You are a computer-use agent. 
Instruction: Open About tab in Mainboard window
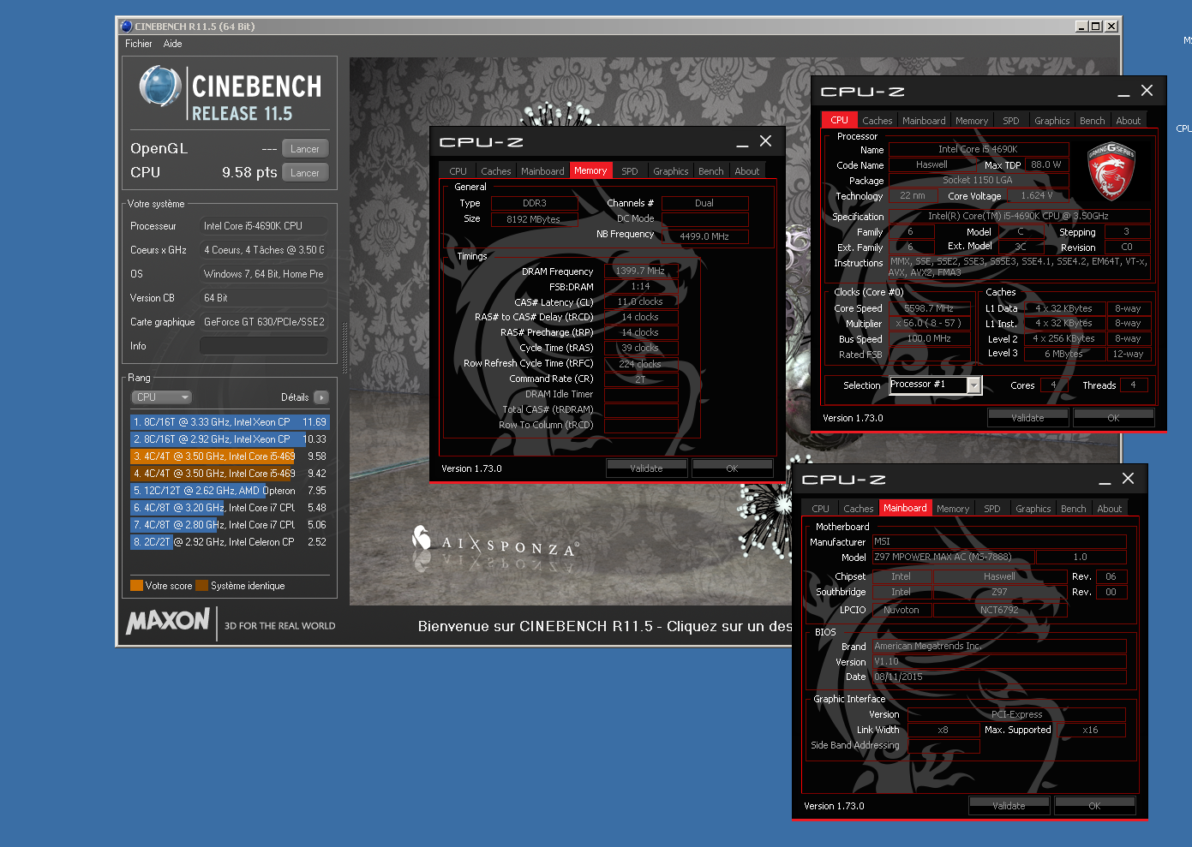(x=1109, y=509)
